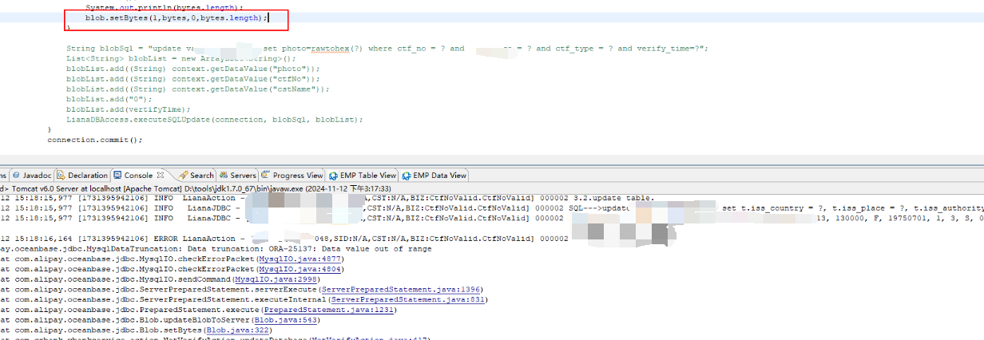Click the ERROR LianaAction log line
Viewport: 984px width, 340px height.
(x=284, y=238)
